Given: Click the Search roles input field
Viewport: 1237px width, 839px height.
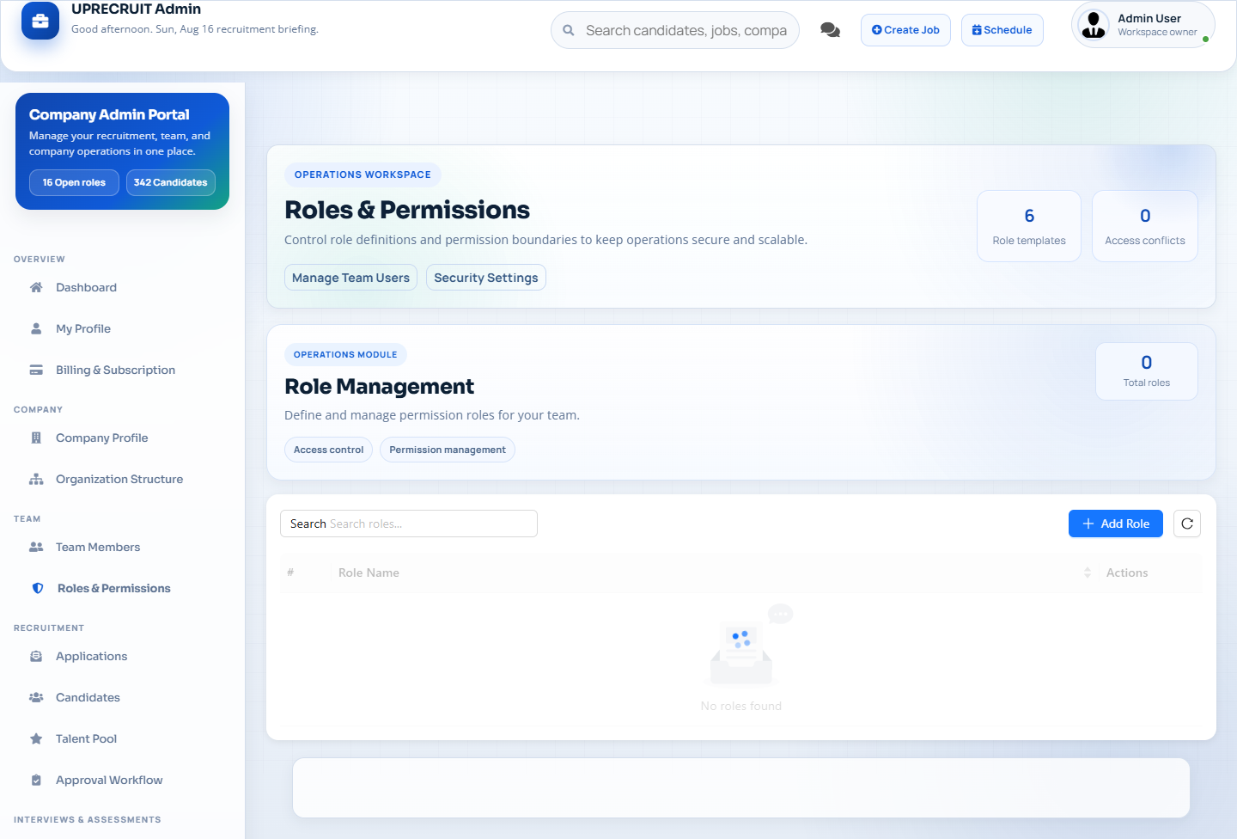Looking at the screenshot, I should tap(409, 524).
